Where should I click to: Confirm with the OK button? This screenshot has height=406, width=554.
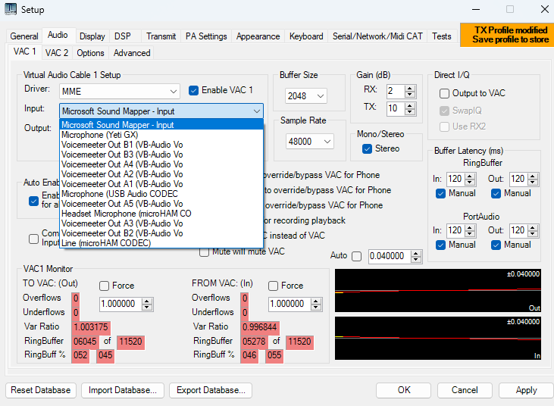403,390
